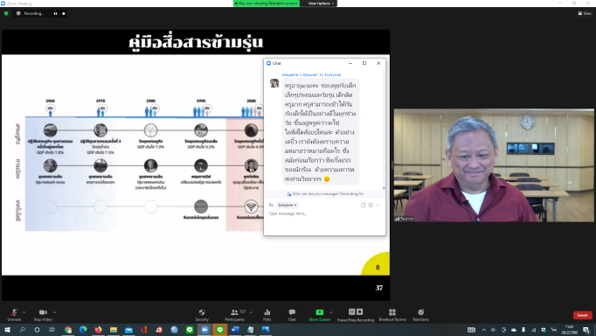Open first green LINE icon on taskbar

[190, 330]
